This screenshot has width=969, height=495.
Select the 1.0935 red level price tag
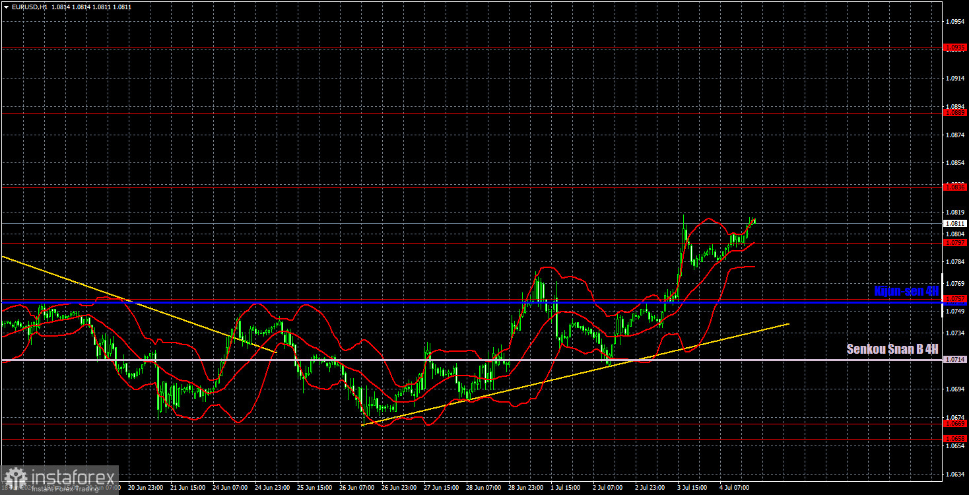click(x=956, y=48)
